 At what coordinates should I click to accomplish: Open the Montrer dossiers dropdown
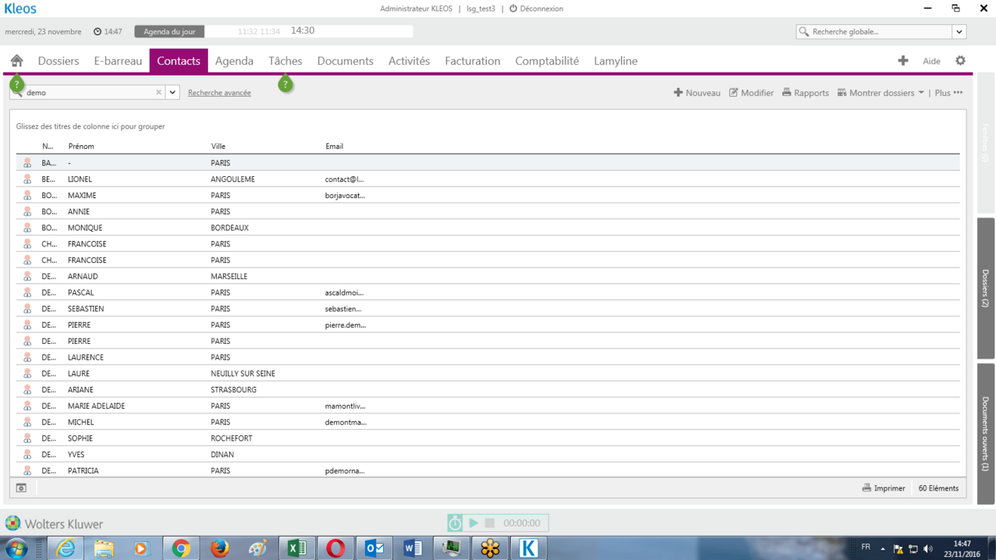pos(881,93)
